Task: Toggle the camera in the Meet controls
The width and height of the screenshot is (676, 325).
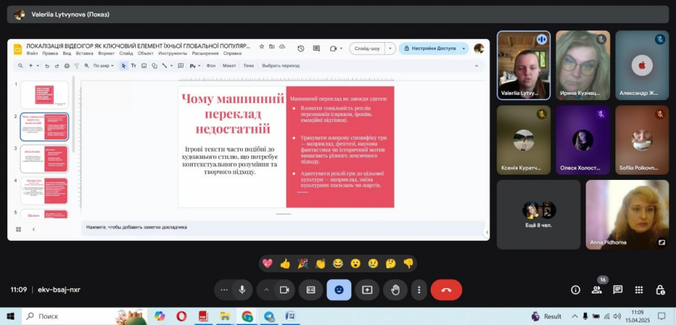Action: tap(285, 289)
